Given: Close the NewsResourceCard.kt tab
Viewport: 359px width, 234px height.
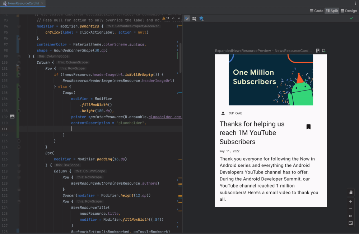Looking at the screenshot, I should click(42, 4).
